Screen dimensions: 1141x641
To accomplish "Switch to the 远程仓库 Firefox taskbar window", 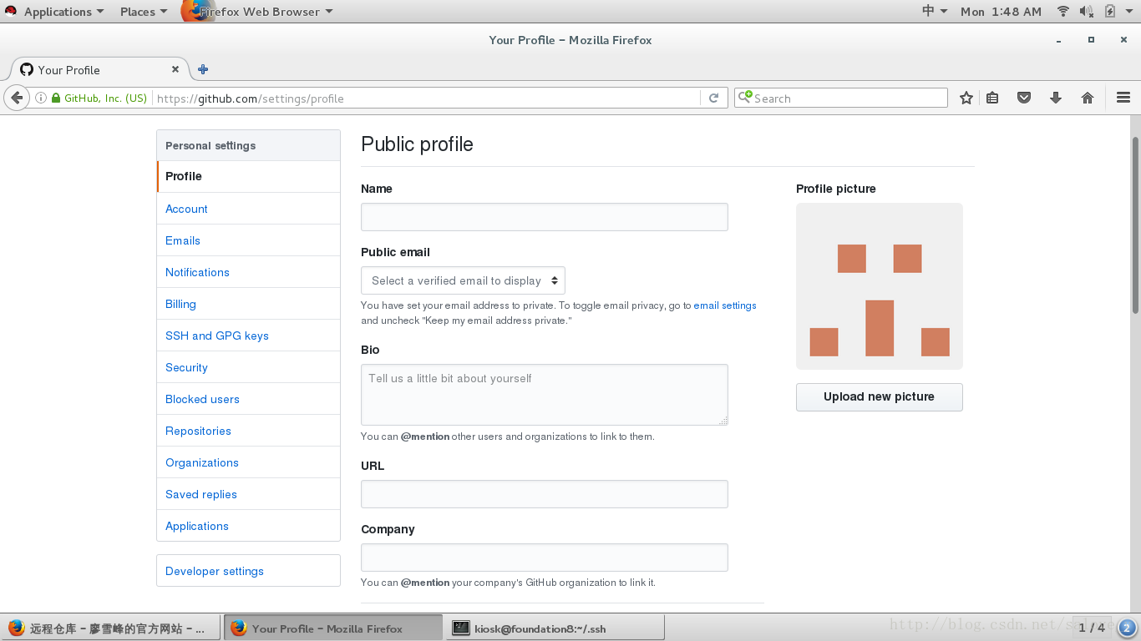I will pyautogui.click(x=110, y=628).
